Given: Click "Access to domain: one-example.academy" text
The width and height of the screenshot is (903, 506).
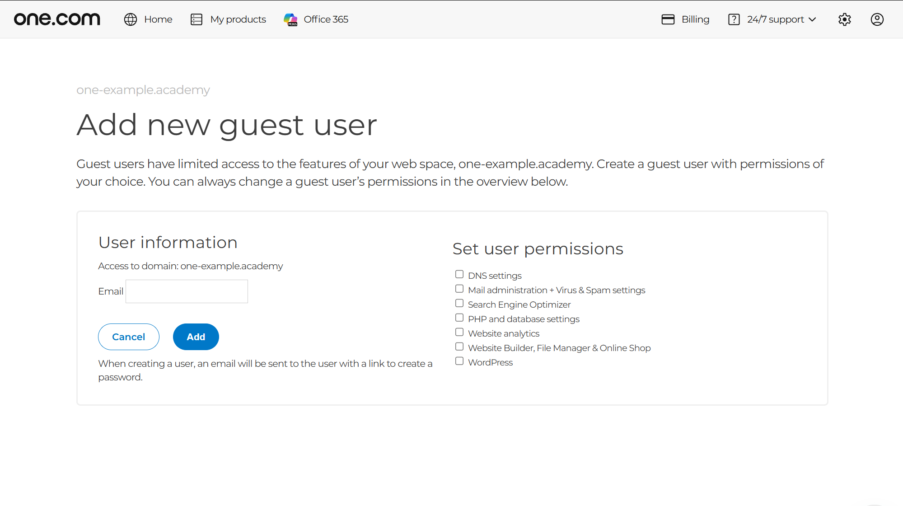Looking at the screenshot, I should point(191,266).
